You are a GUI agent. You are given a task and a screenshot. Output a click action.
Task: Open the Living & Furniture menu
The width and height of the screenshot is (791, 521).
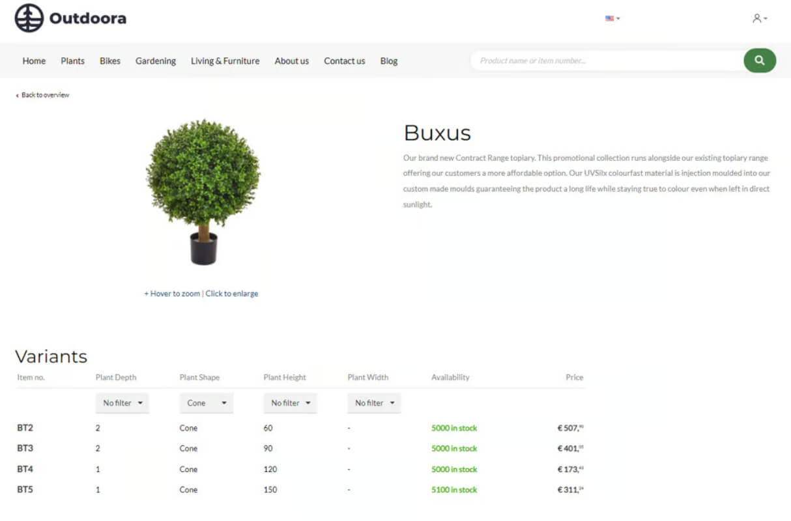click(x=225, y=61)
